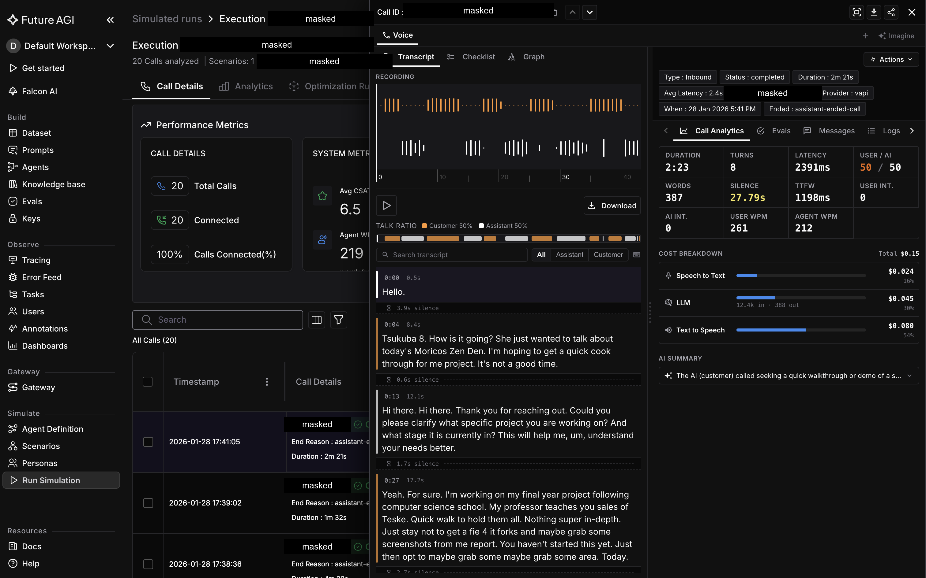Filter transcript to All speakers
Image resolution: width=926 pixels, height=578 pixels.
coord(541,255)
